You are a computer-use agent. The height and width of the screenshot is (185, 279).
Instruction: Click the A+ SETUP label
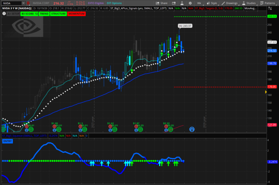point(13,14)
